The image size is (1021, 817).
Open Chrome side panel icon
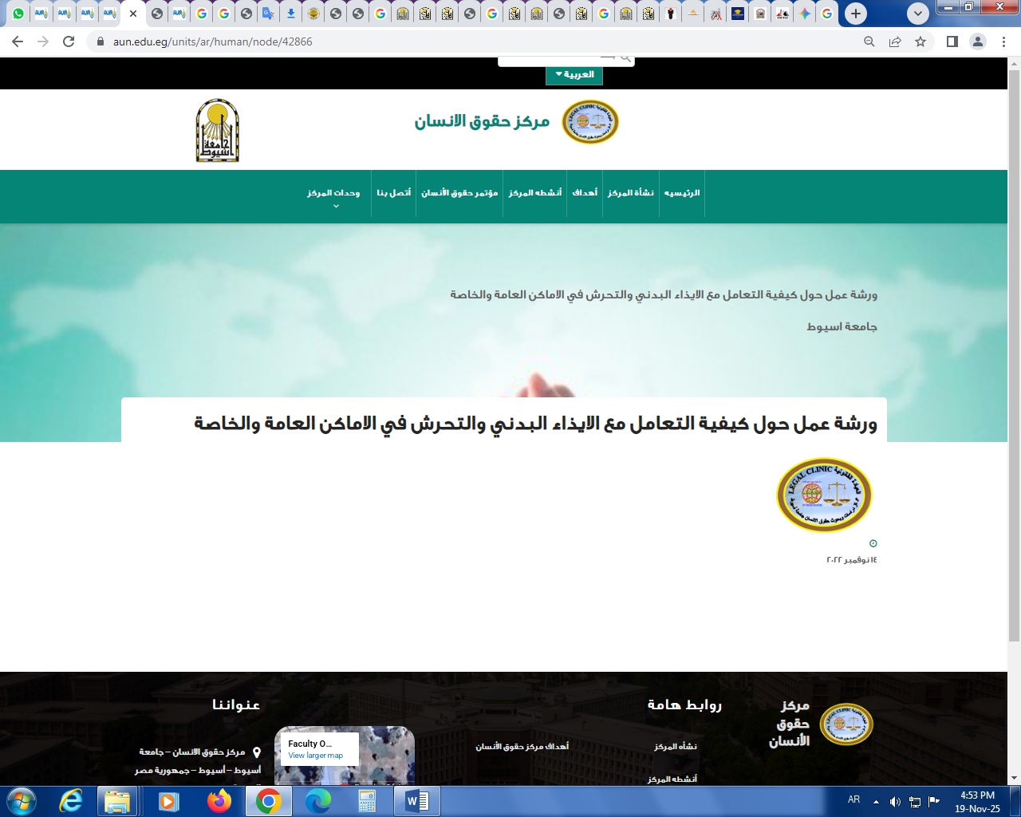pyautogui.click(x=952, y=41)
